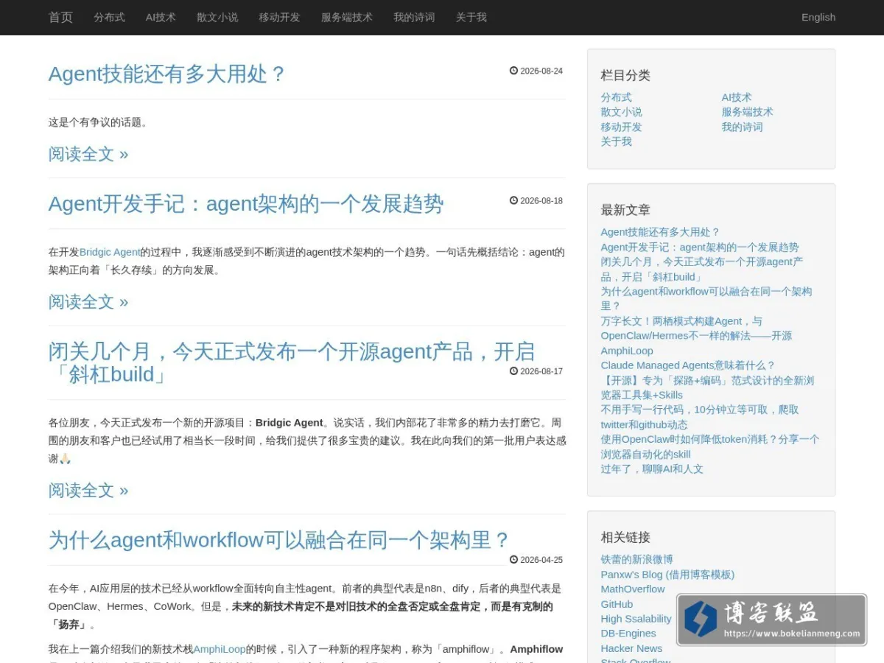Image resolution: width=884 pixels, height=663 pixels.
Task: Open recent post Agent技能还有多大用处？ in sidebar
Action: point(660,232)
